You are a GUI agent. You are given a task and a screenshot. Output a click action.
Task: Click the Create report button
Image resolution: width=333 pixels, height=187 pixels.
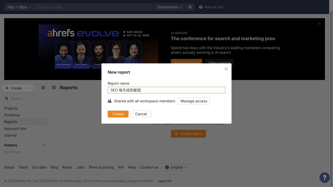point(188,134)
